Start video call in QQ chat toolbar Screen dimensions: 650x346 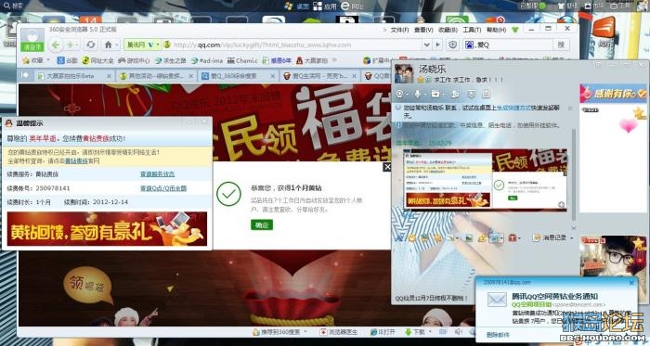(x=400, y=95)
